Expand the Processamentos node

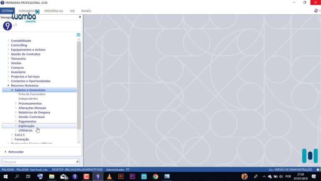[x=16, y=103]
